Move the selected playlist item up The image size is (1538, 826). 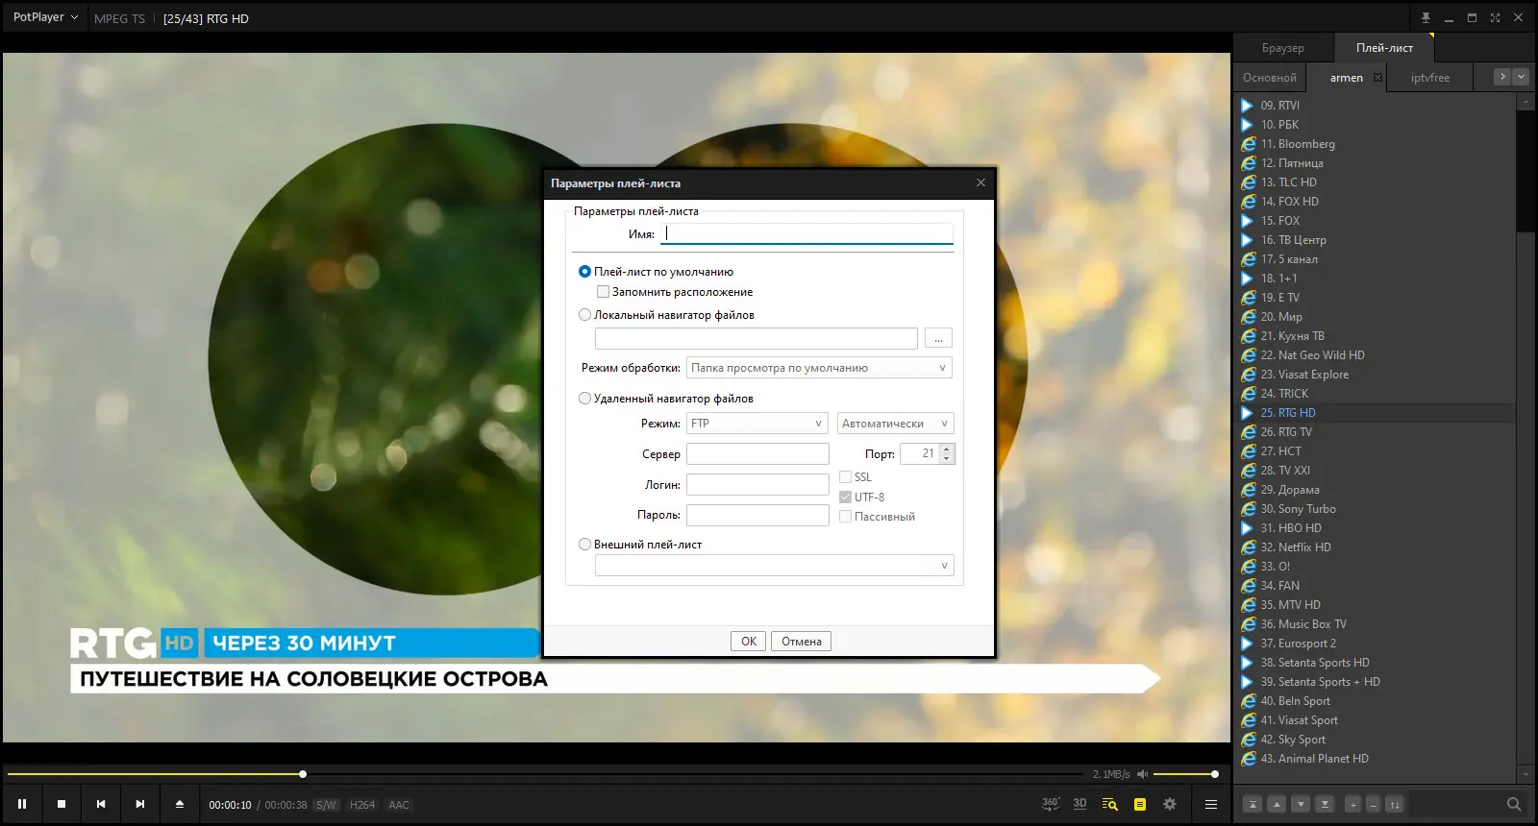tap(1277, 804)
